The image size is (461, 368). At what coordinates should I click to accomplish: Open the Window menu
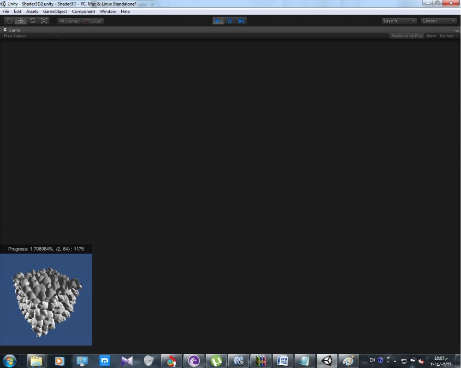coord(108,12)
